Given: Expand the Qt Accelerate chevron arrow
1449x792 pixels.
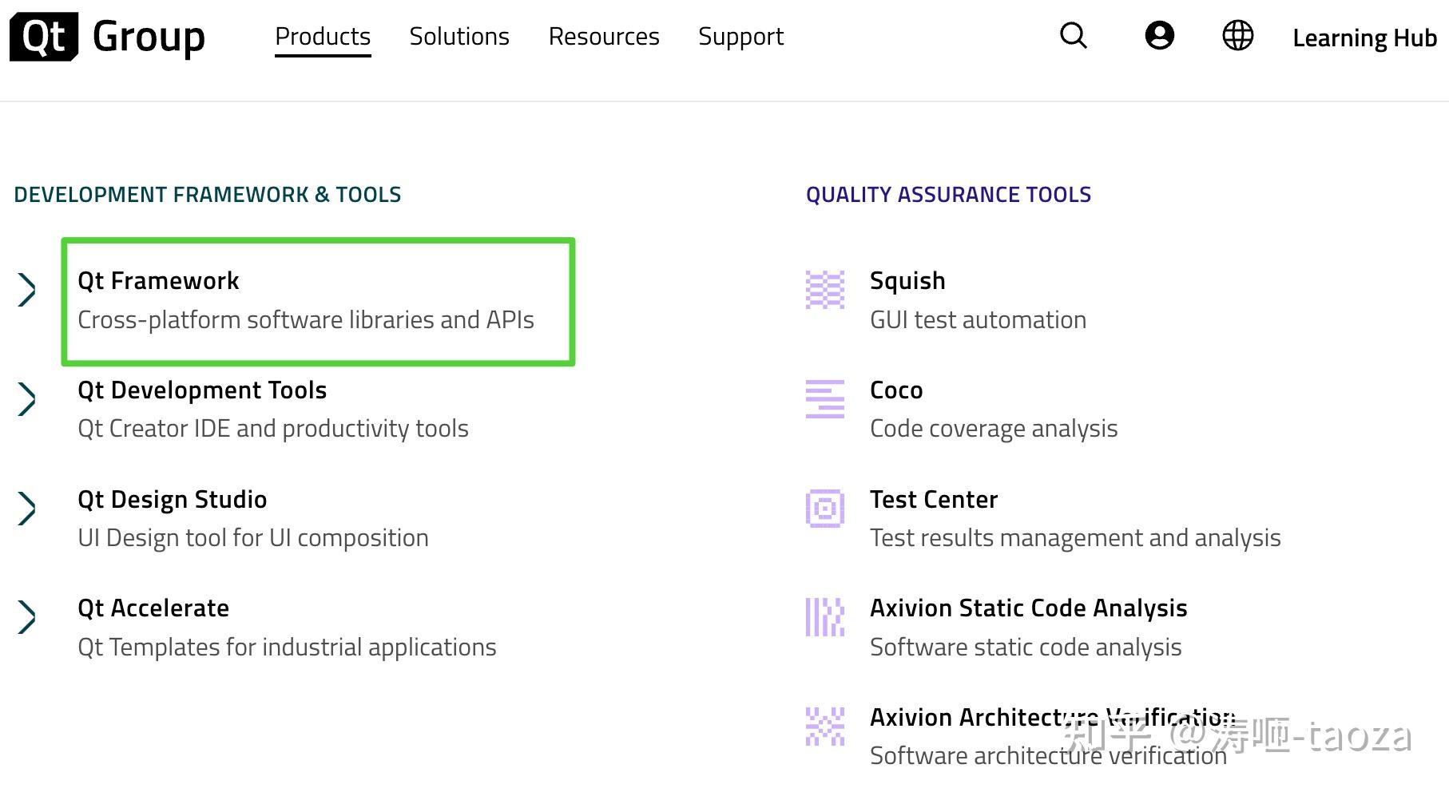Looking at the screenshot, I should pyautogui.click(x=27, y=617).
